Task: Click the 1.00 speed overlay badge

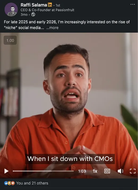Action: (x=10, y=40)
